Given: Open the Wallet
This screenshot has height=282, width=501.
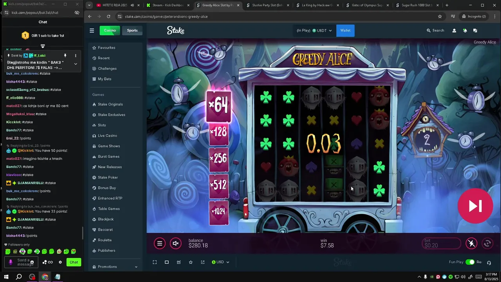Looking at the screenshot, I should 345,31.
